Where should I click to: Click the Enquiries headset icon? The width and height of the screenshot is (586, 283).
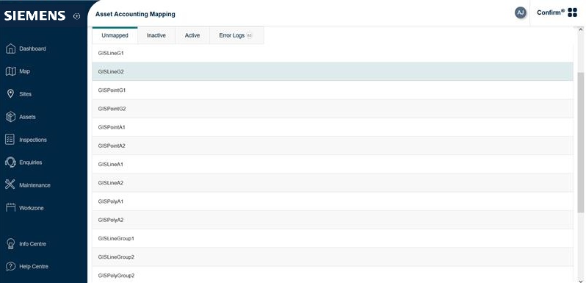pyautogui.click(x=10, y=162)
